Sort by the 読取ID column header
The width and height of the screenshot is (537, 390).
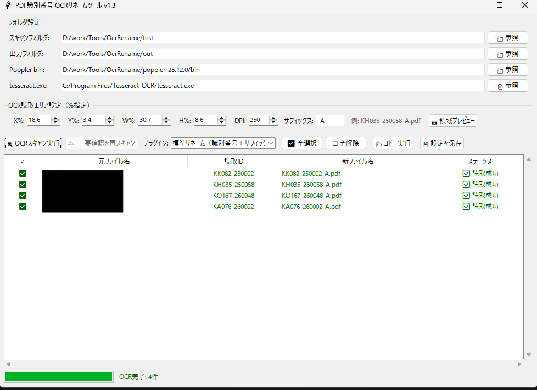coord(233,161)
